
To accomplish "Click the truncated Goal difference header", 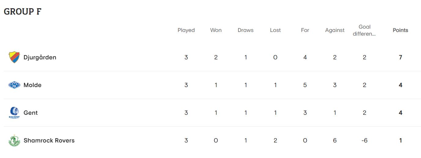I will point(364,30).
